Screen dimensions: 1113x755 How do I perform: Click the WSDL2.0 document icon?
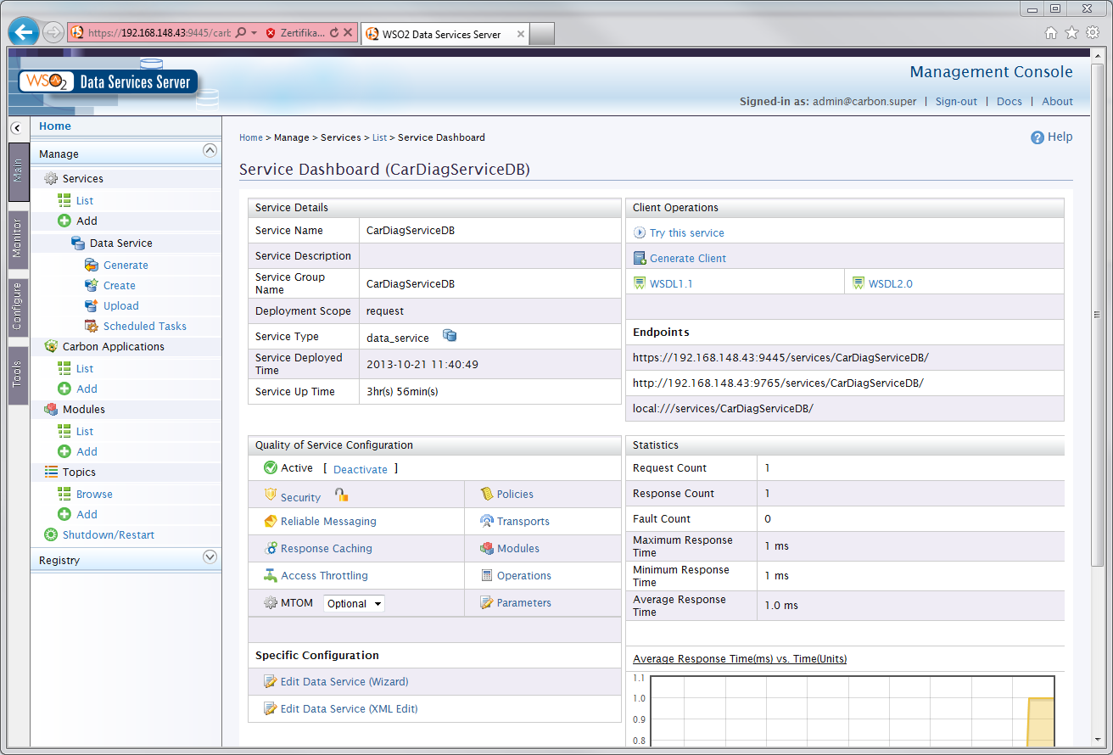[x=859, y=283]
